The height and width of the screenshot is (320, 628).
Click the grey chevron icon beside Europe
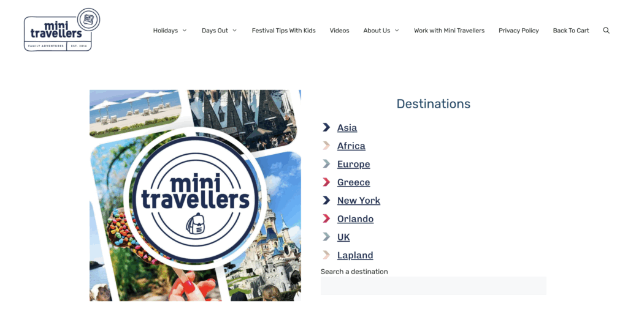(x=326, y=164)
